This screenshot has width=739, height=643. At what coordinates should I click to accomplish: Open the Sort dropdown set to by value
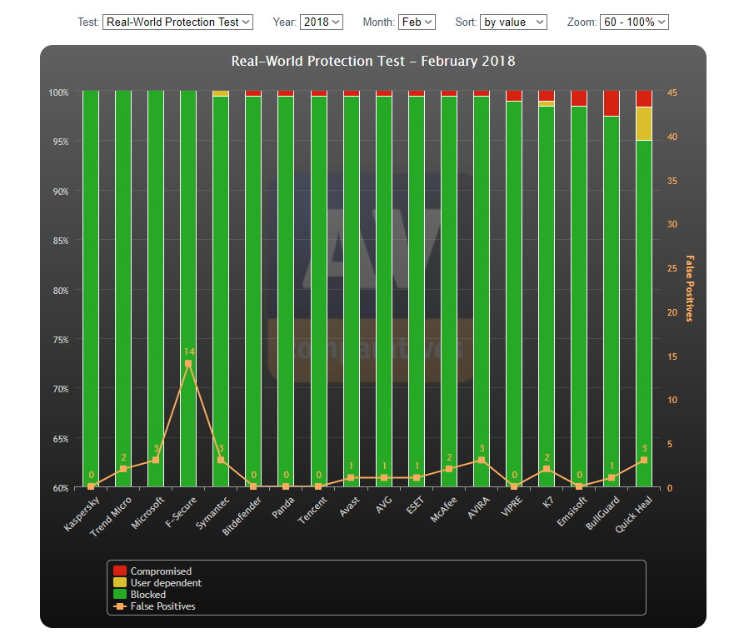pyautogui.click(x=513, y=22)
